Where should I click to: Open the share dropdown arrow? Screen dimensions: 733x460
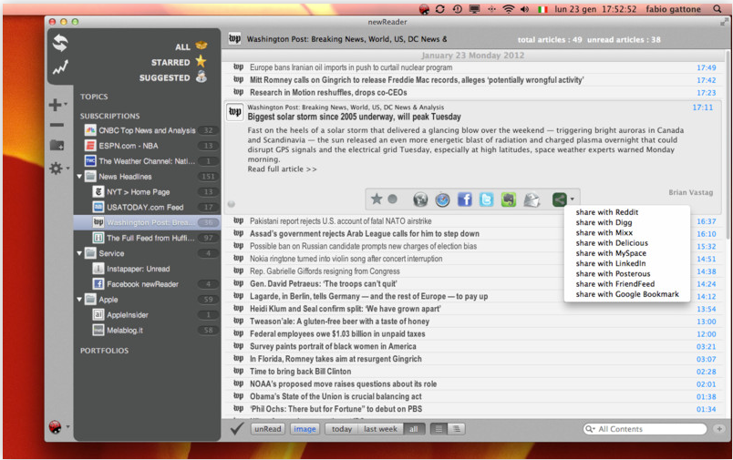573,199
